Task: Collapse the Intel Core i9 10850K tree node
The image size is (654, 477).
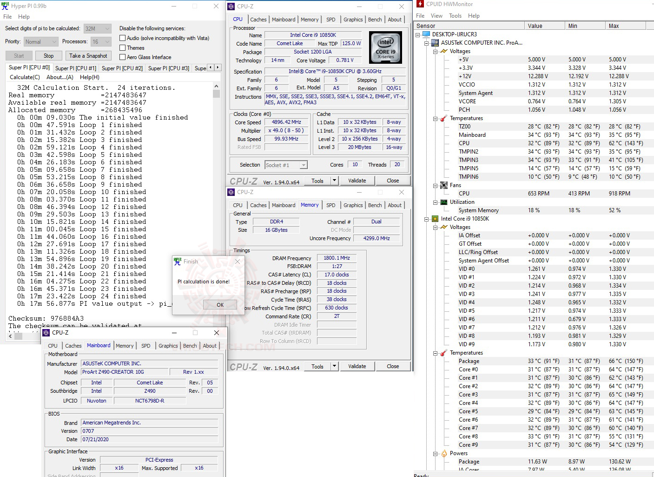Action: (426, 219)
